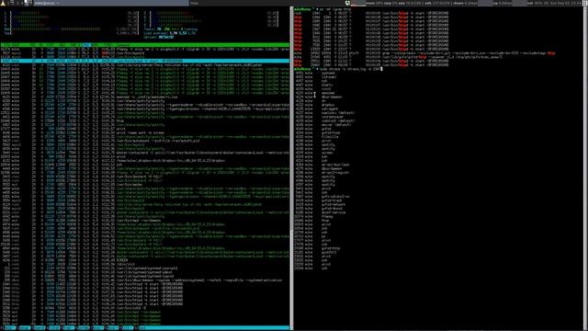Viewport: 588px width, 331px height.
Task: Select the top ffmpeg process row in htop
Action: pos(145,49)
